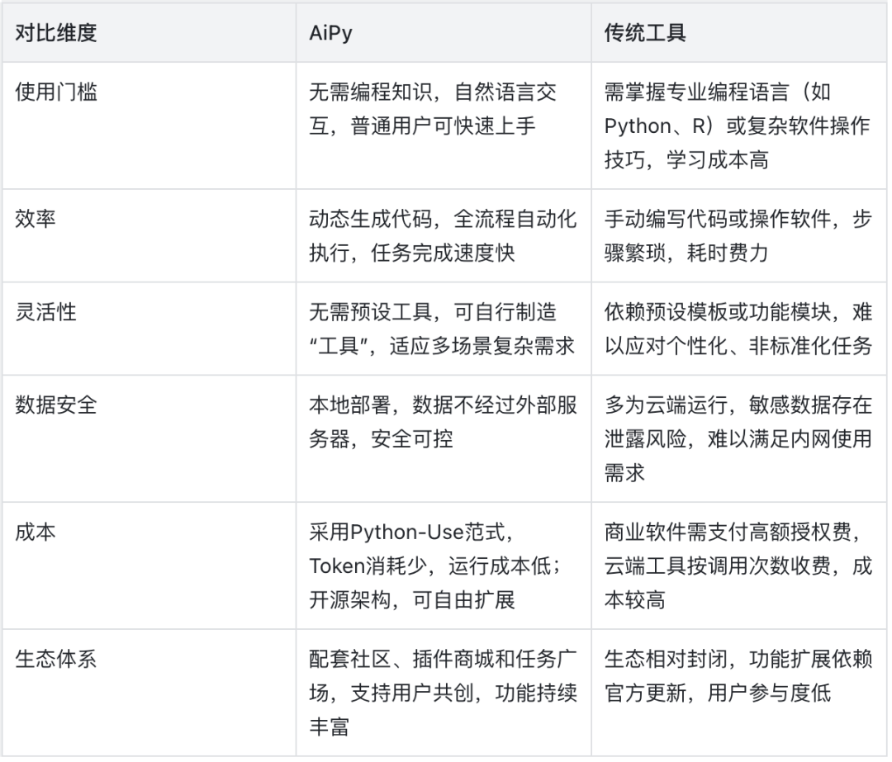The width and height of the screenshot is (892, 762).
Task: Click the cell starting 配套社区
Action: click(x=443, y=693)
